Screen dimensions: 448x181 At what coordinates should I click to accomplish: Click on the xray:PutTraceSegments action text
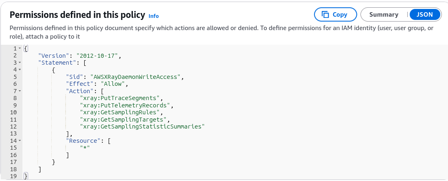tap(120, 98)
